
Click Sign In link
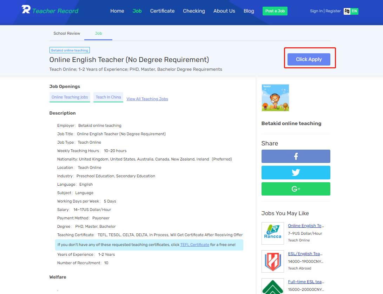pos(316,11)
